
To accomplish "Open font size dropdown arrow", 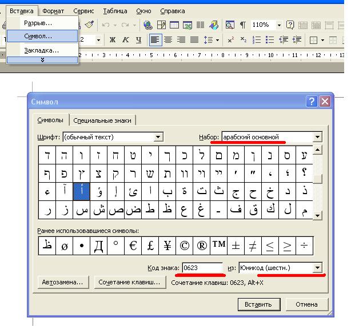I will (98, 40).
